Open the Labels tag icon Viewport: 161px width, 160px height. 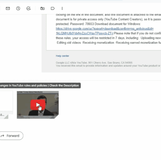coord(53,8)
